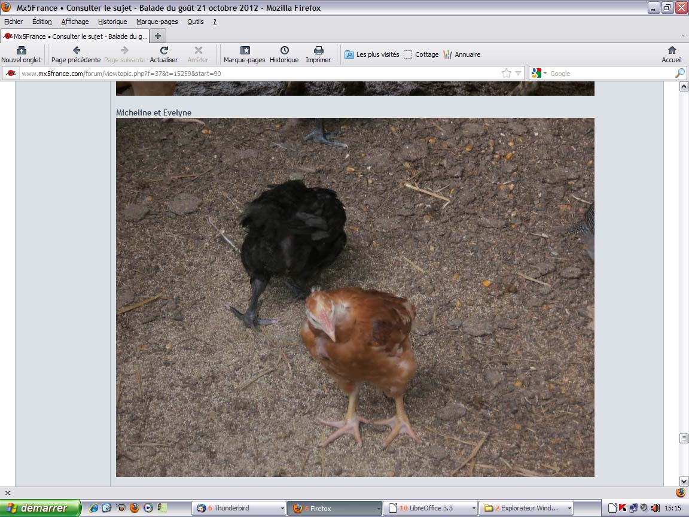
Task: Open list all tabs dropdown arrow
Action: [x=683, y=36]
